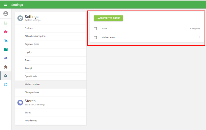This screenshot has width=206, height=130.
Task: Open the Taxes settings page
Action: click(28, 60)
